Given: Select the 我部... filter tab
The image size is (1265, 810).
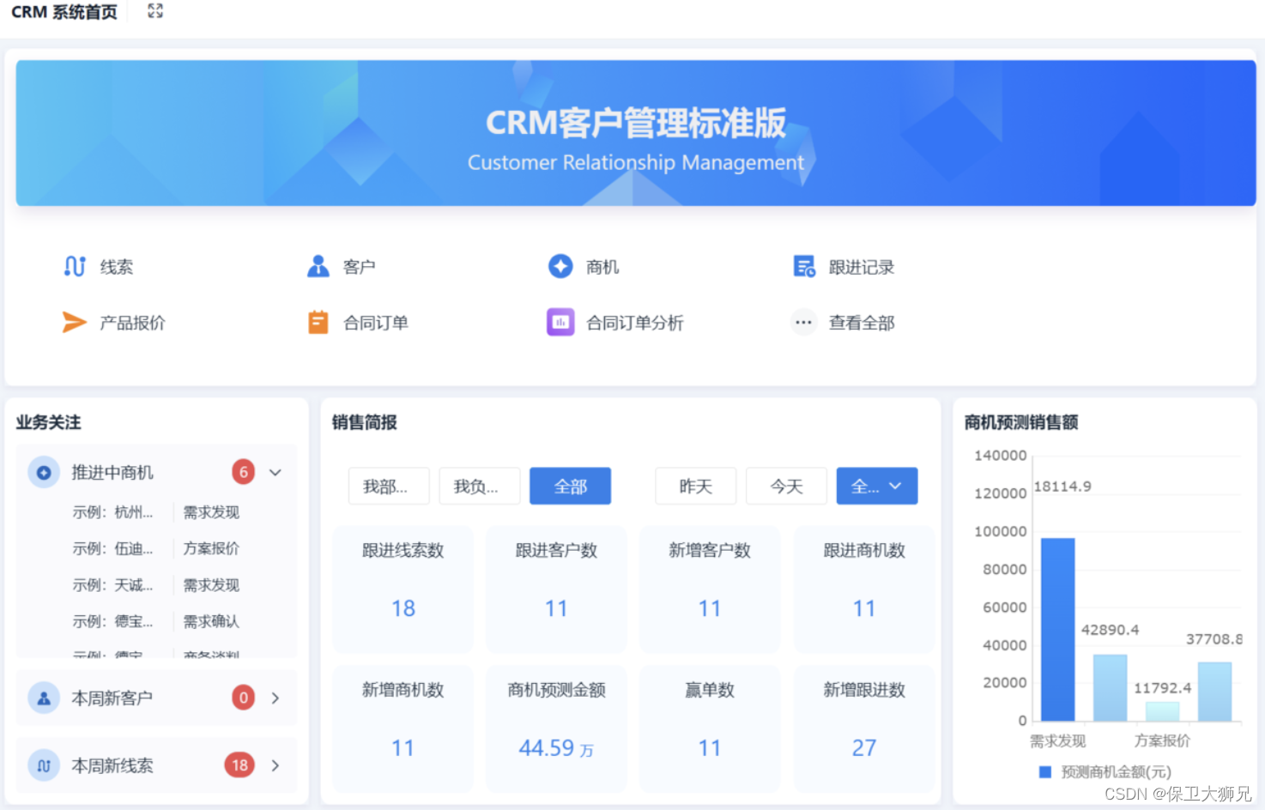Looking at the screenshot, I should pos(389,487).
